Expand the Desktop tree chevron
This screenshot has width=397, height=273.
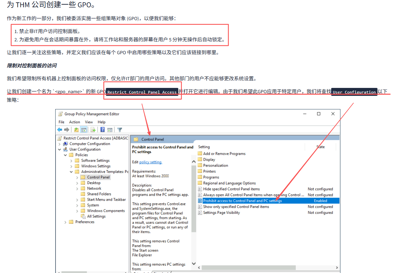[77, 183]
